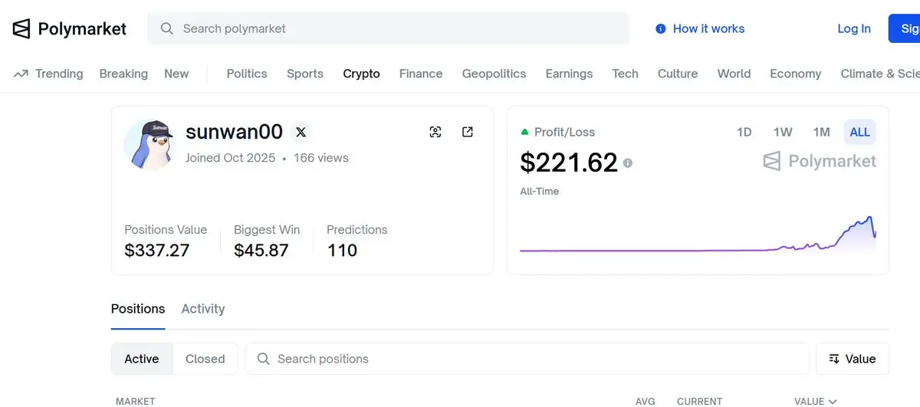The width and height of the screenshot is (920, 407).
Task: Open the How it works link
Action: point(708,28)
